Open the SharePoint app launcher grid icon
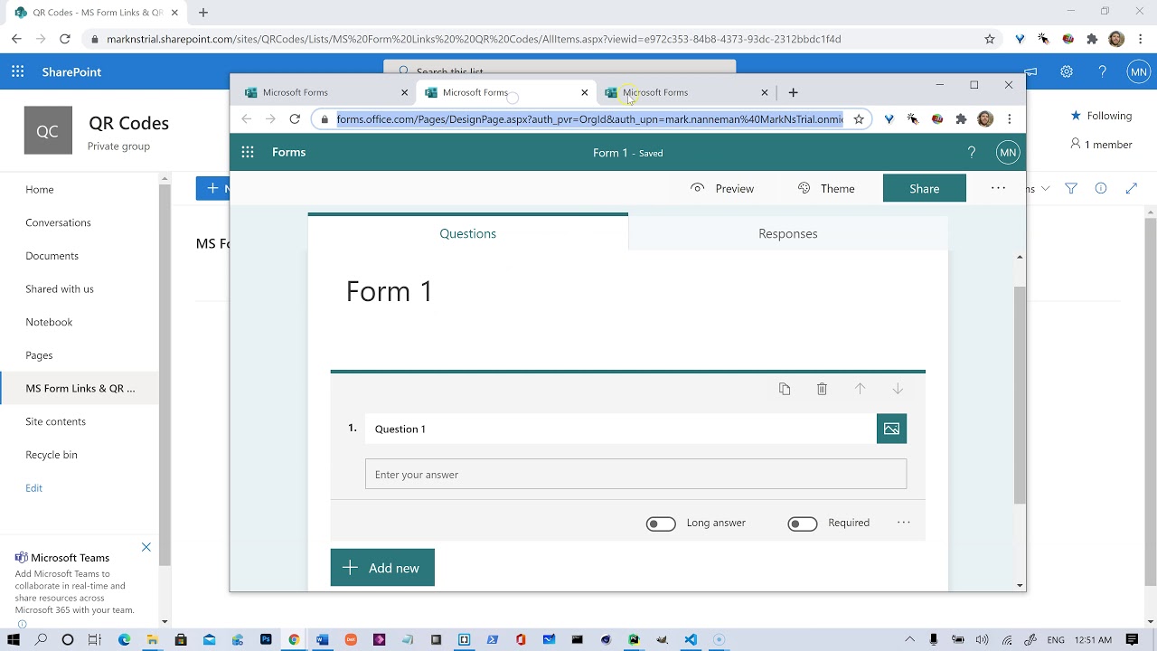This screenshot has width=1157, height=651. pos(17,71)
